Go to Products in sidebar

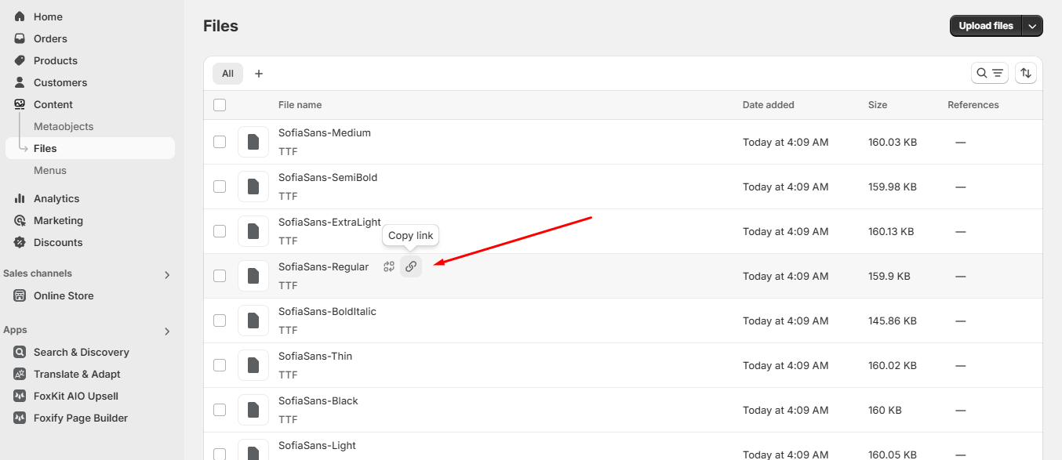[56, 60]
